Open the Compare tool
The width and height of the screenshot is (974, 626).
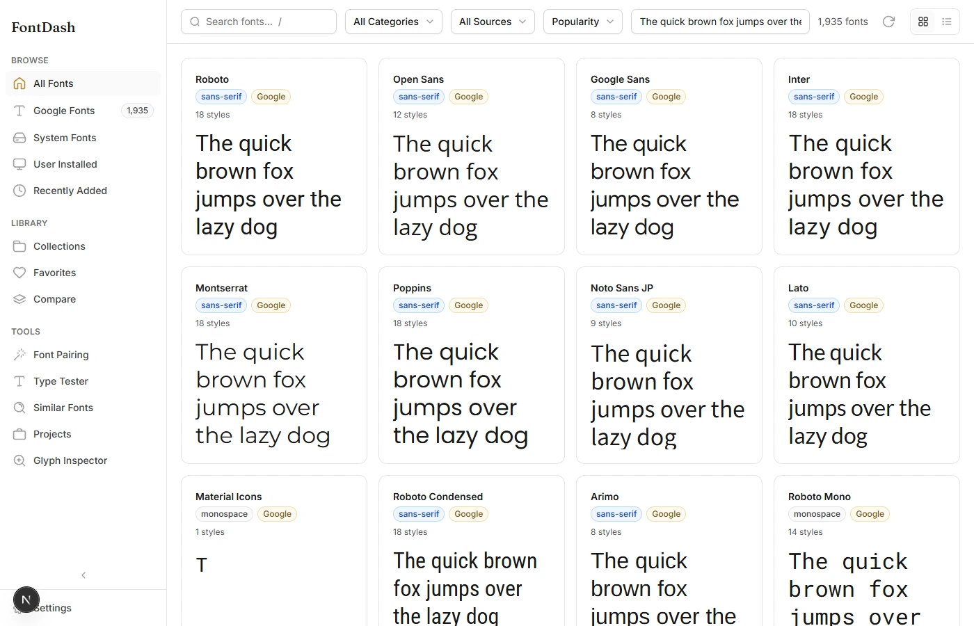pos(54,298)
